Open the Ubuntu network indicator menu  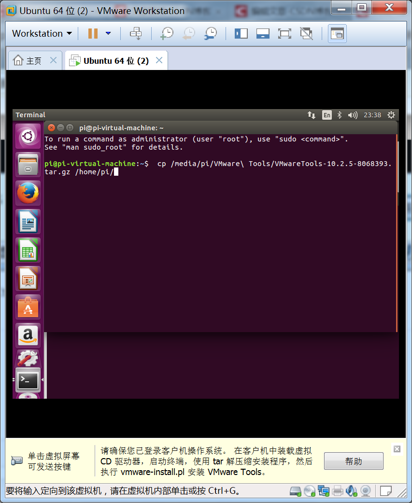(x=311, y=115)
